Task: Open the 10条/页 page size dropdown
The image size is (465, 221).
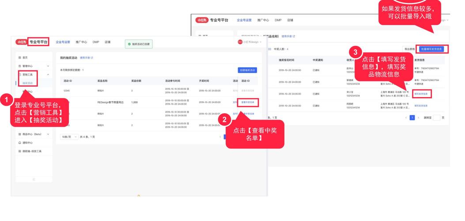Action: pyautogui.click(x=69, y=137)
